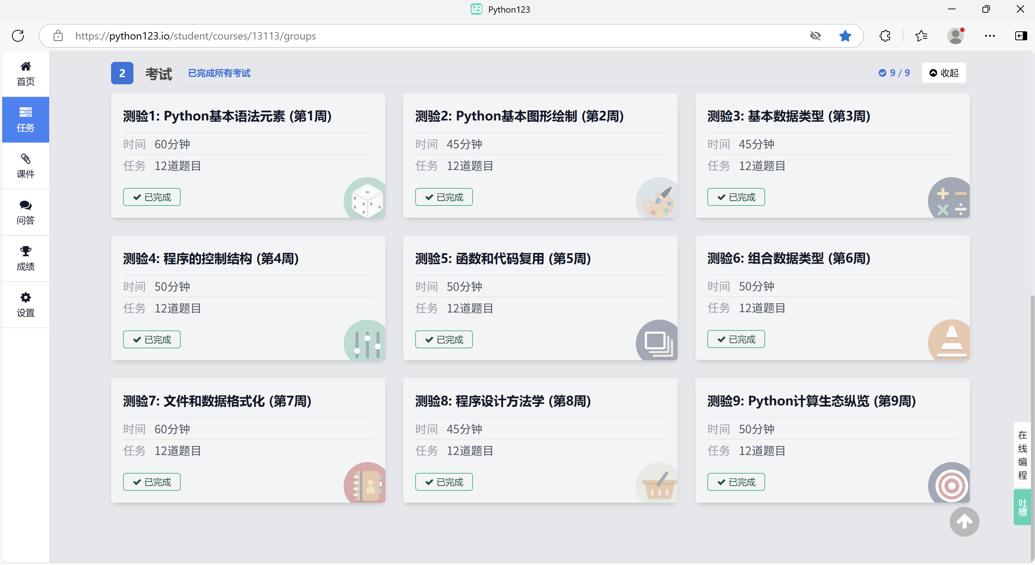Click the blue favorites star icon

tap(845, 36)
